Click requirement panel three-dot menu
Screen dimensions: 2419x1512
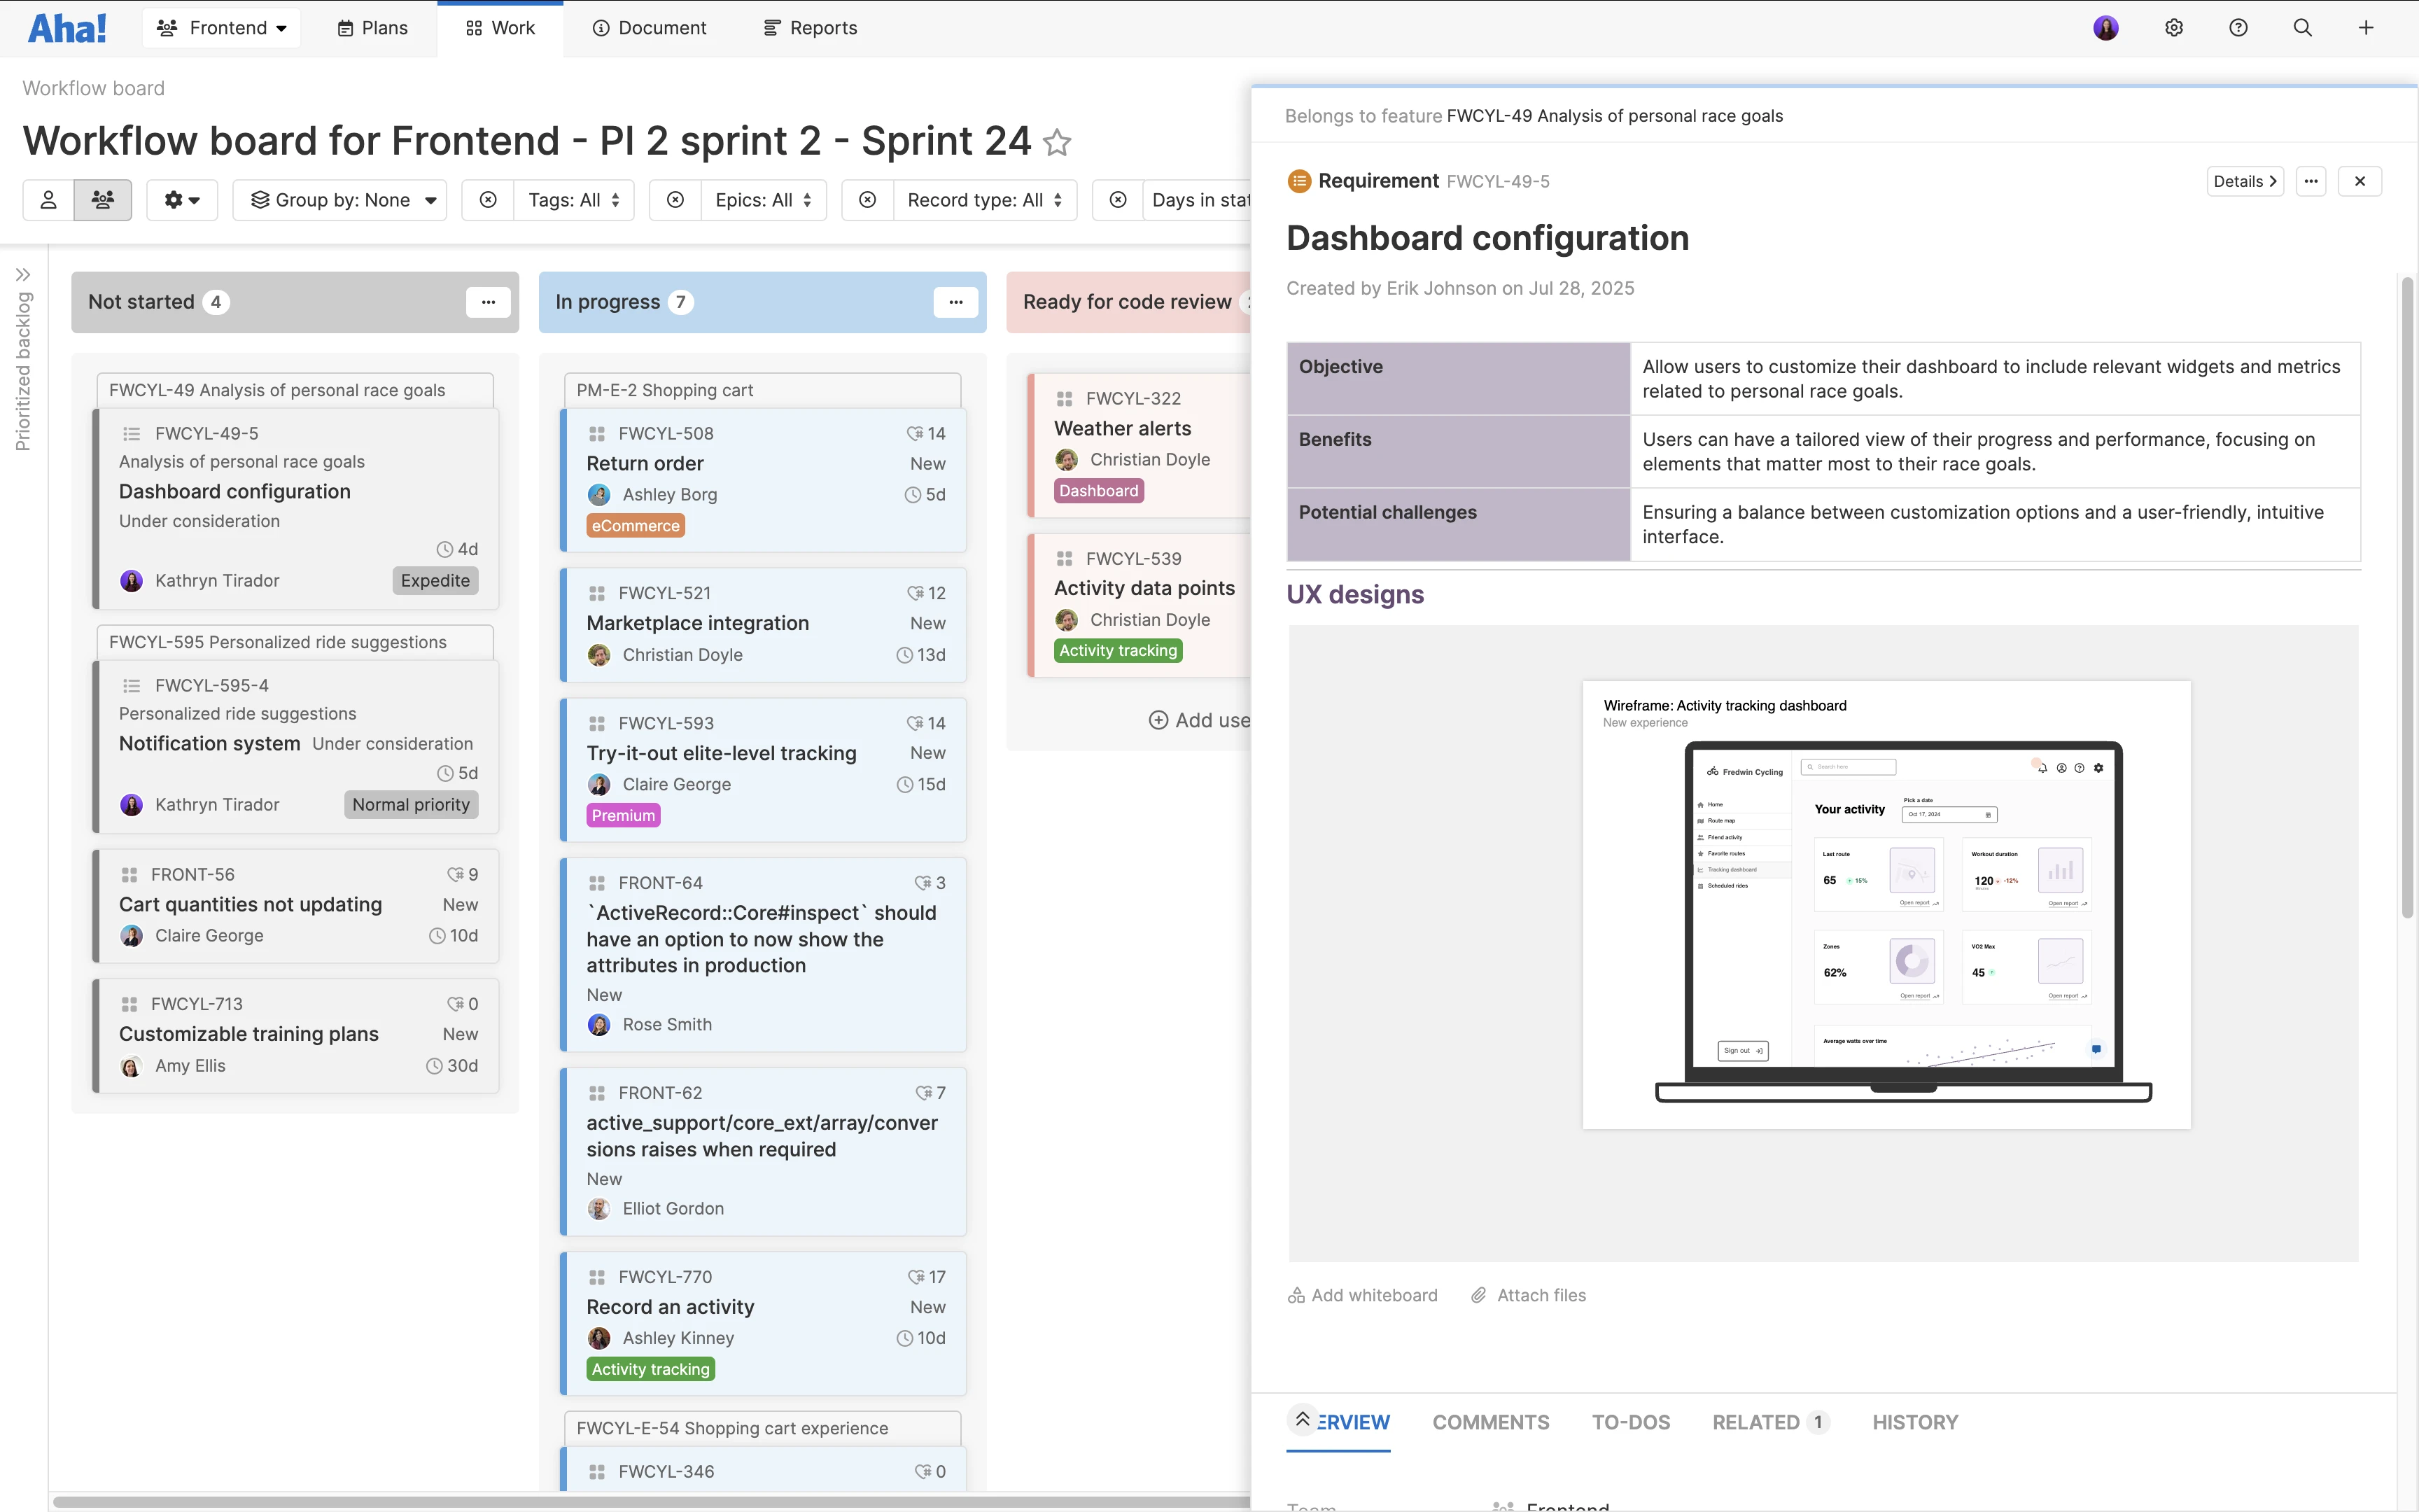pyautogui.click(x=2311, y=181)
